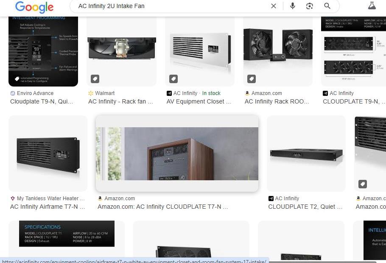Select the CLOUDPLATE T2 rack fan thumbnail
Image resolution: width=386 pixels, height=263 pixels.
point(306,154)
